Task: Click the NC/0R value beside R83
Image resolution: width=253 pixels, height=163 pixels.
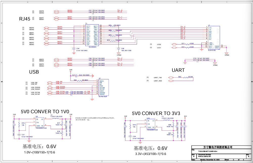Action: click(191, 77)
